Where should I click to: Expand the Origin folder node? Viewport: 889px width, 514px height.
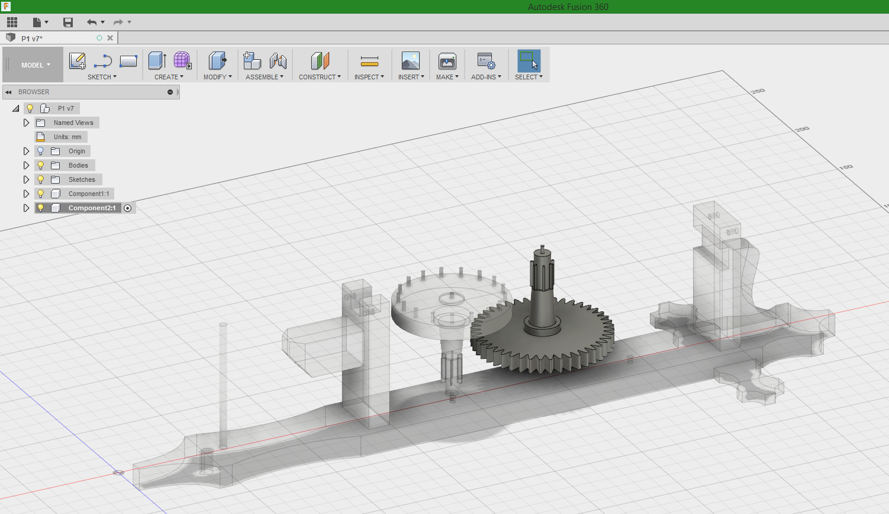26,151
